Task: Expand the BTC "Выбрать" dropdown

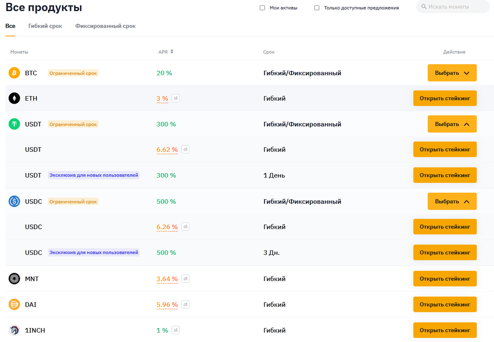Action: coord(452,73)
